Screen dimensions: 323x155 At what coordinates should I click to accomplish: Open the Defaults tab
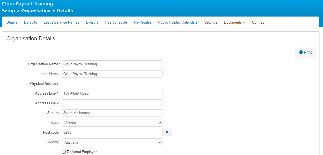(30, 22)
